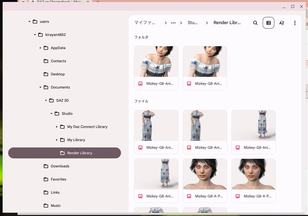Select the blurred off-shoulder portrait thumbnail under フォルダ
The height and width of the screenshot is (216, 308).
tap(205, 62)
